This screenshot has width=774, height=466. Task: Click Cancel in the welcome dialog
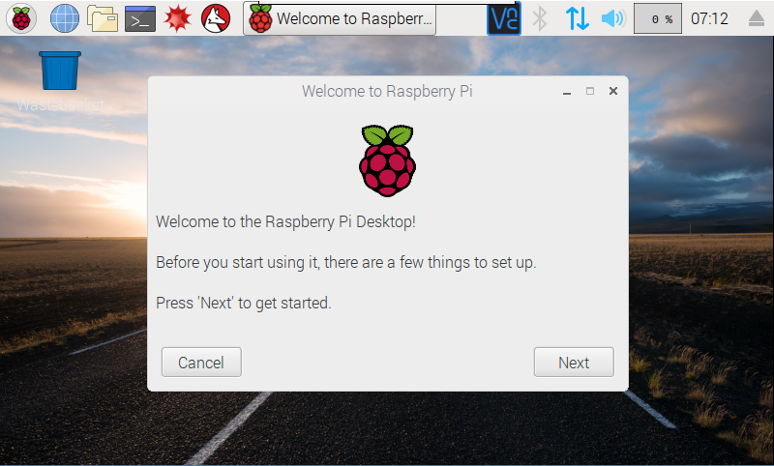201,363
